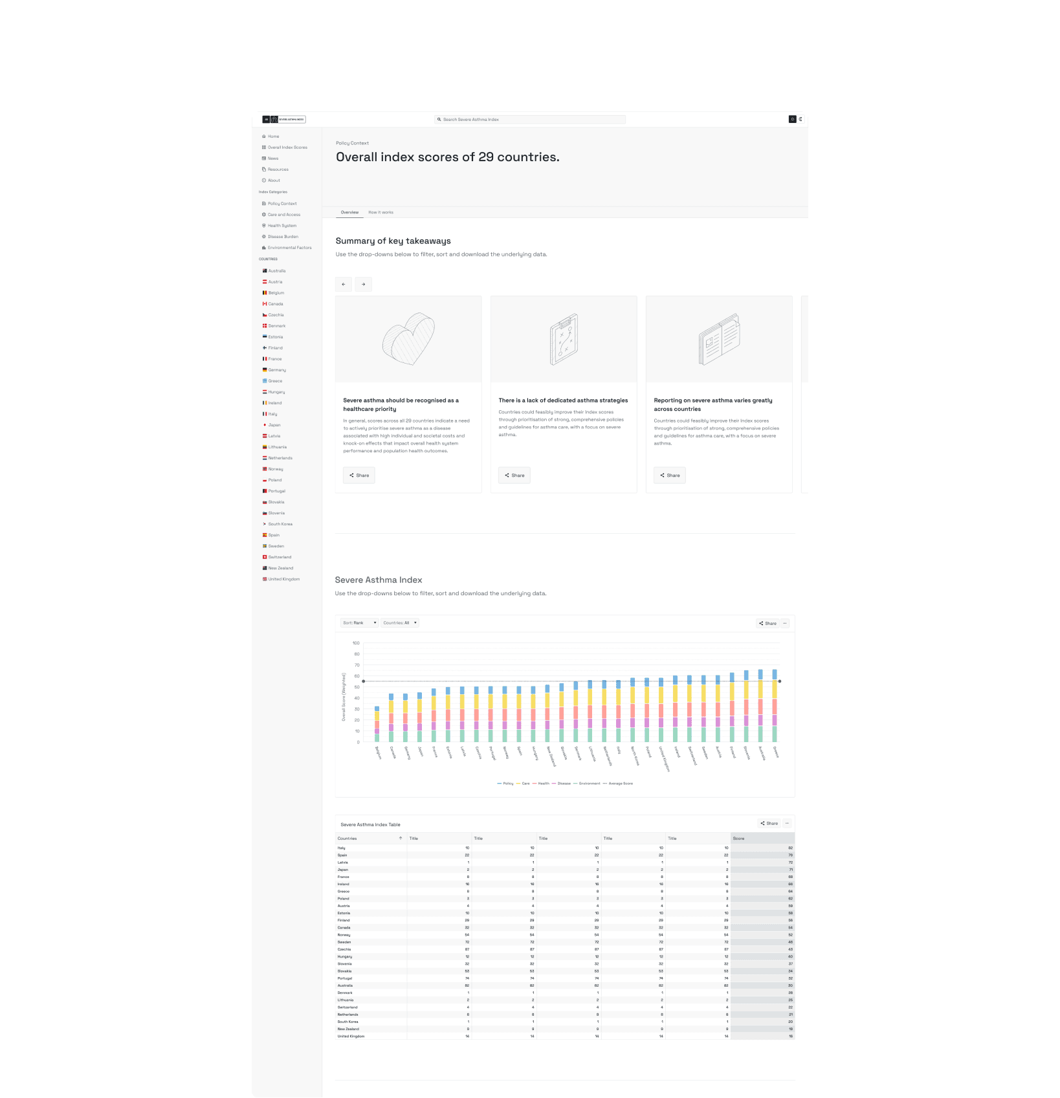Switch to the How it works tab
This screenshot has height=1098, width=1060.
coord(381,212)
